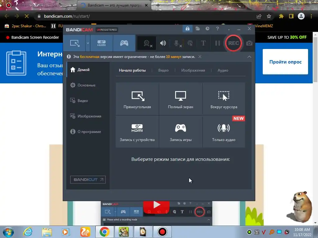Viewport: 318px width, 238px height.
Task: Choose the Вокруг курсора recording mode tile
Action: point(224,99)
